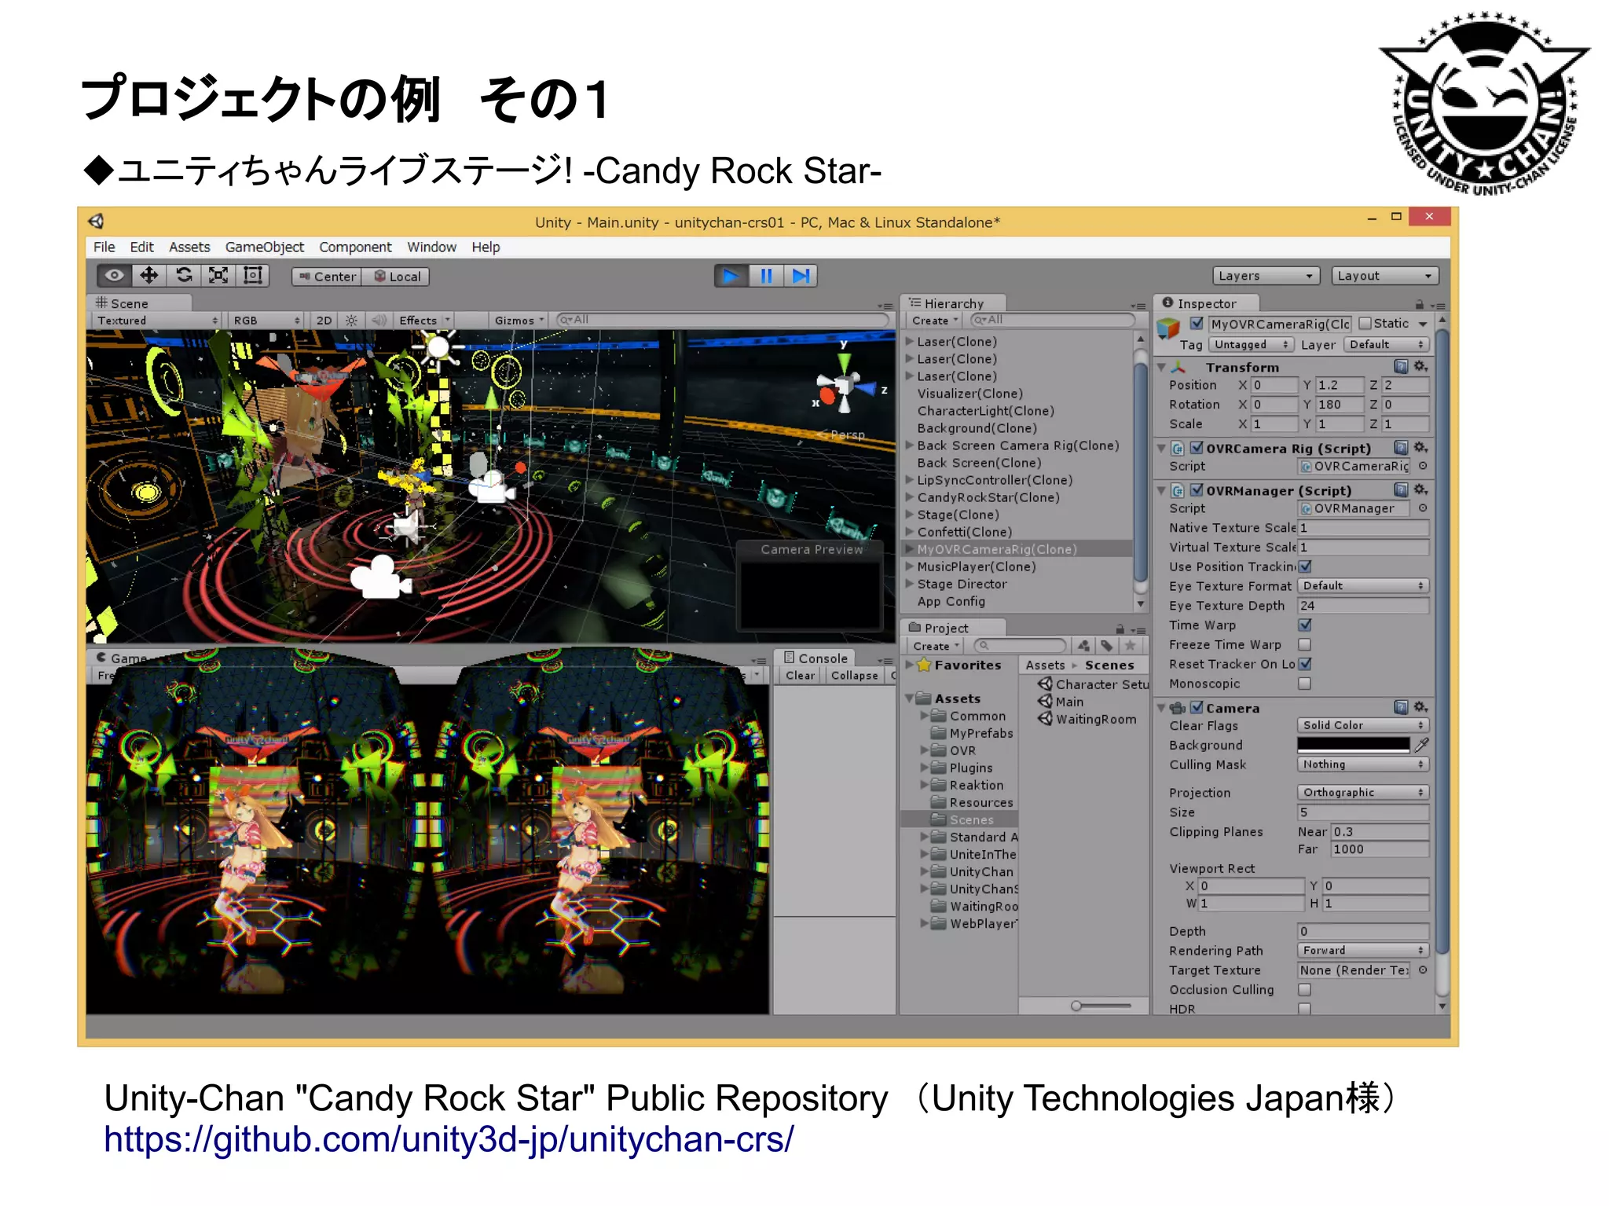Open the Layers dropdown
Viewport: 1609px width, 1206px height.
[1265, 276]
